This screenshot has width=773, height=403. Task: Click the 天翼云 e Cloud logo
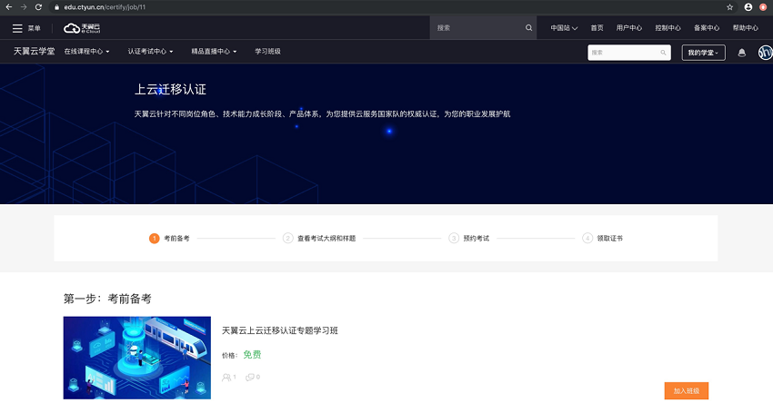click(x=82, y=28)
